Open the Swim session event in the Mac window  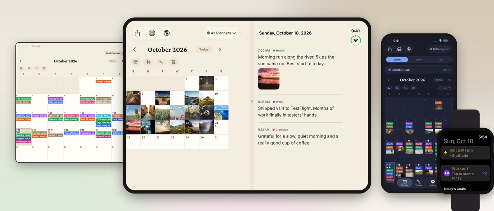87,99
